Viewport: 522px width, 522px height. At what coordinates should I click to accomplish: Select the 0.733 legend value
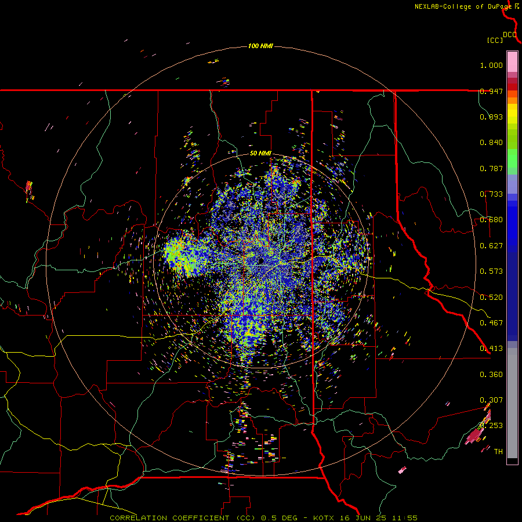[x=491, y=194]
